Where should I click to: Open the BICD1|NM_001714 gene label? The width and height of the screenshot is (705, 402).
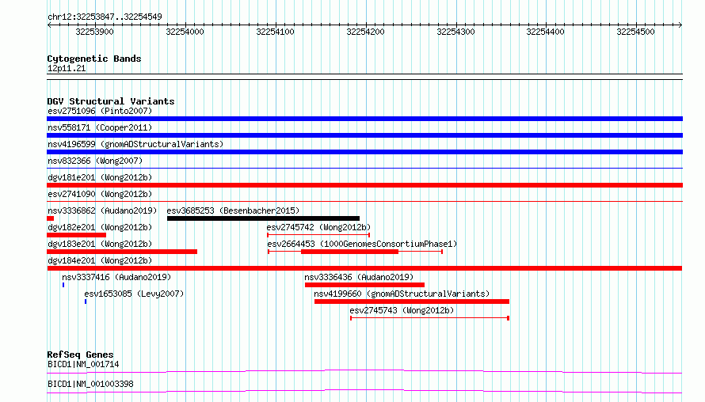(83, 364)
